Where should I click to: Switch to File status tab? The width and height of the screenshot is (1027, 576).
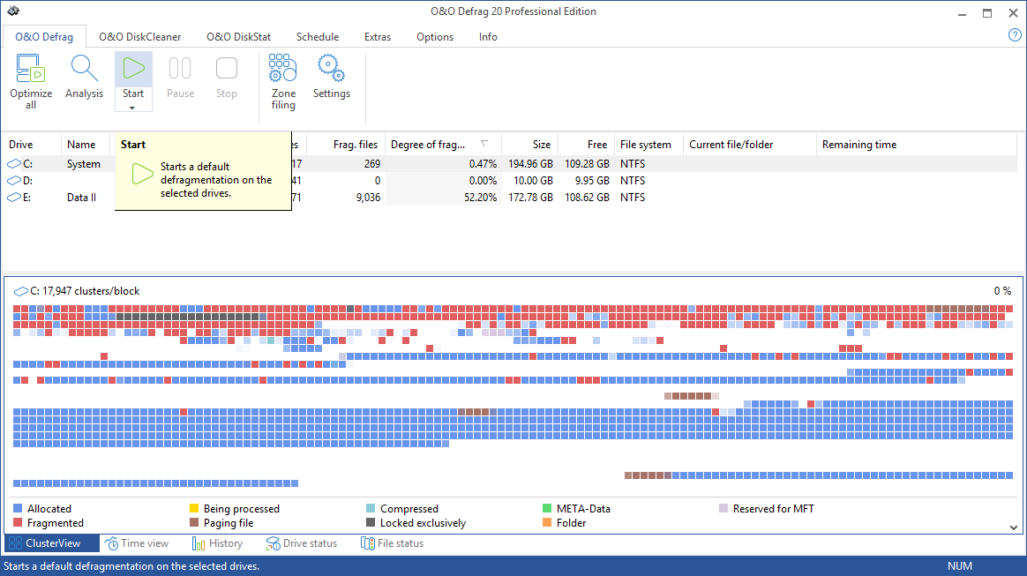click(x=393, y=543)
